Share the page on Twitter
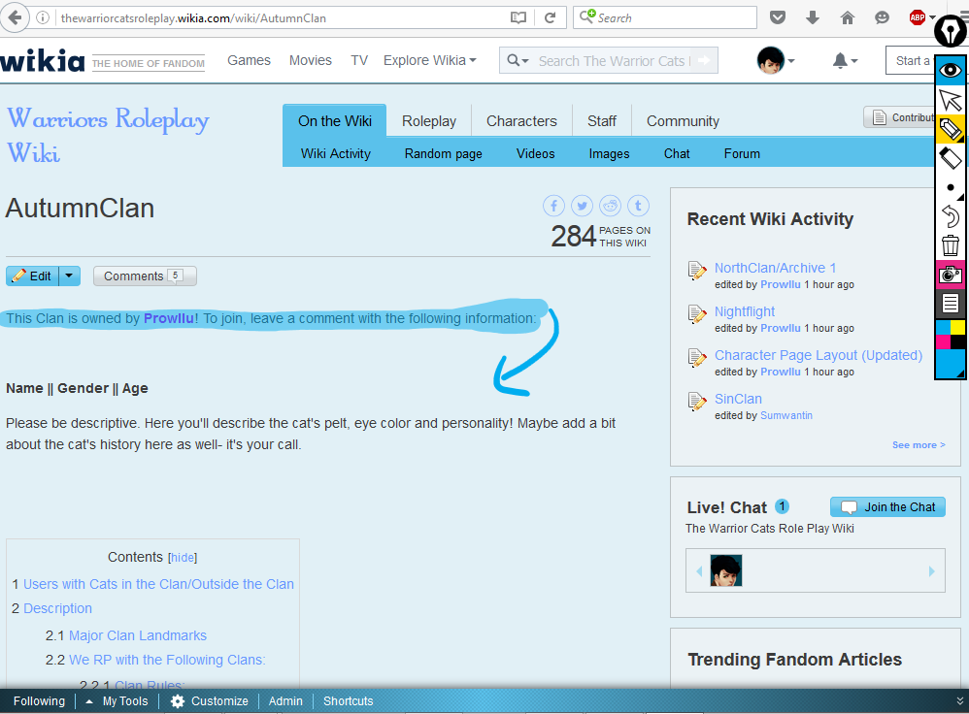 pos(582,206)
